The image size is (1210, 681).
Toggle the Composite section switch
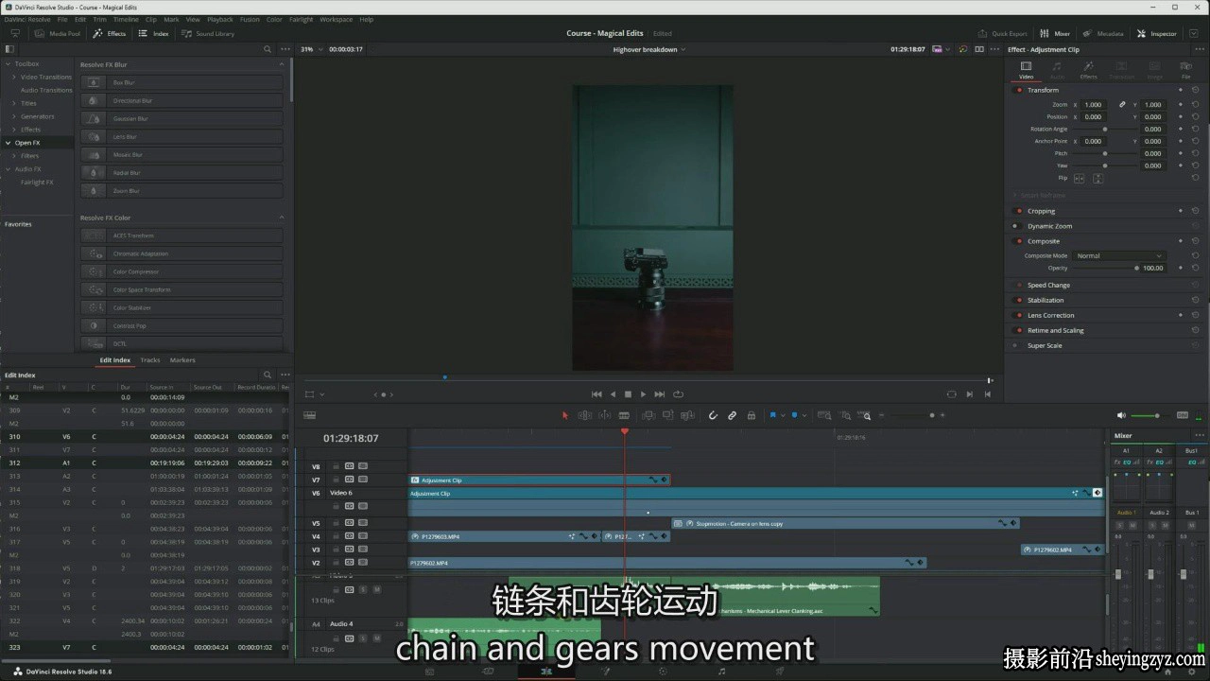tap(1018, 241)
